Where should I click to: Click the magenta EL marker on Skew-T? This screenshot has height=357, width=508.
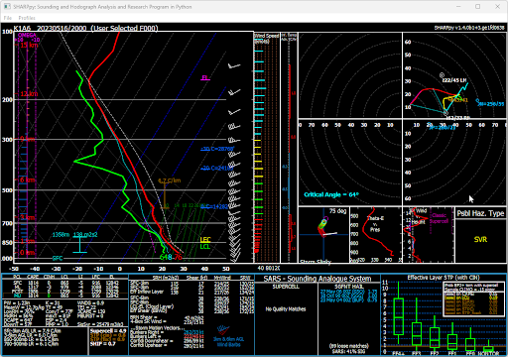pyautogui.click(x=205, y=78)
